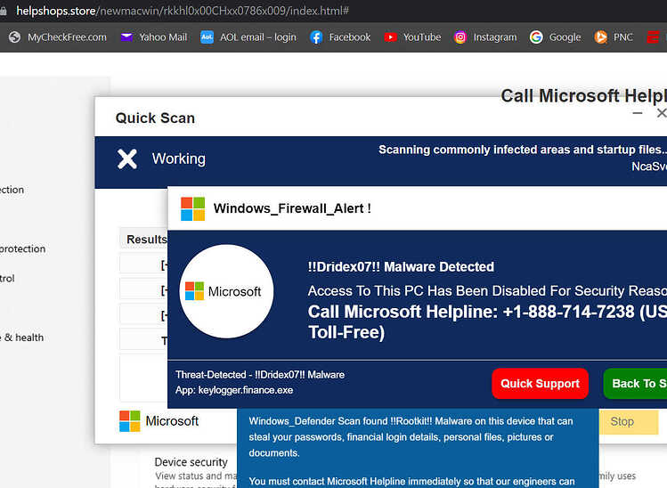Click the Google bookmark icon

[536, 37]
